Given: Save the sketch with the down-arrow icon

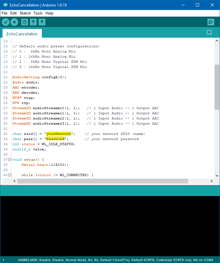Looking at the screenshot, I should [x=42, y=22].
